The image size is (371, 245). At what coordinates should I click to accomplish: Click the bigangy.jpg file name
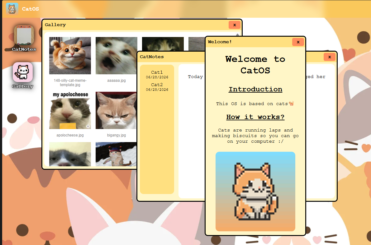[116, 135]
